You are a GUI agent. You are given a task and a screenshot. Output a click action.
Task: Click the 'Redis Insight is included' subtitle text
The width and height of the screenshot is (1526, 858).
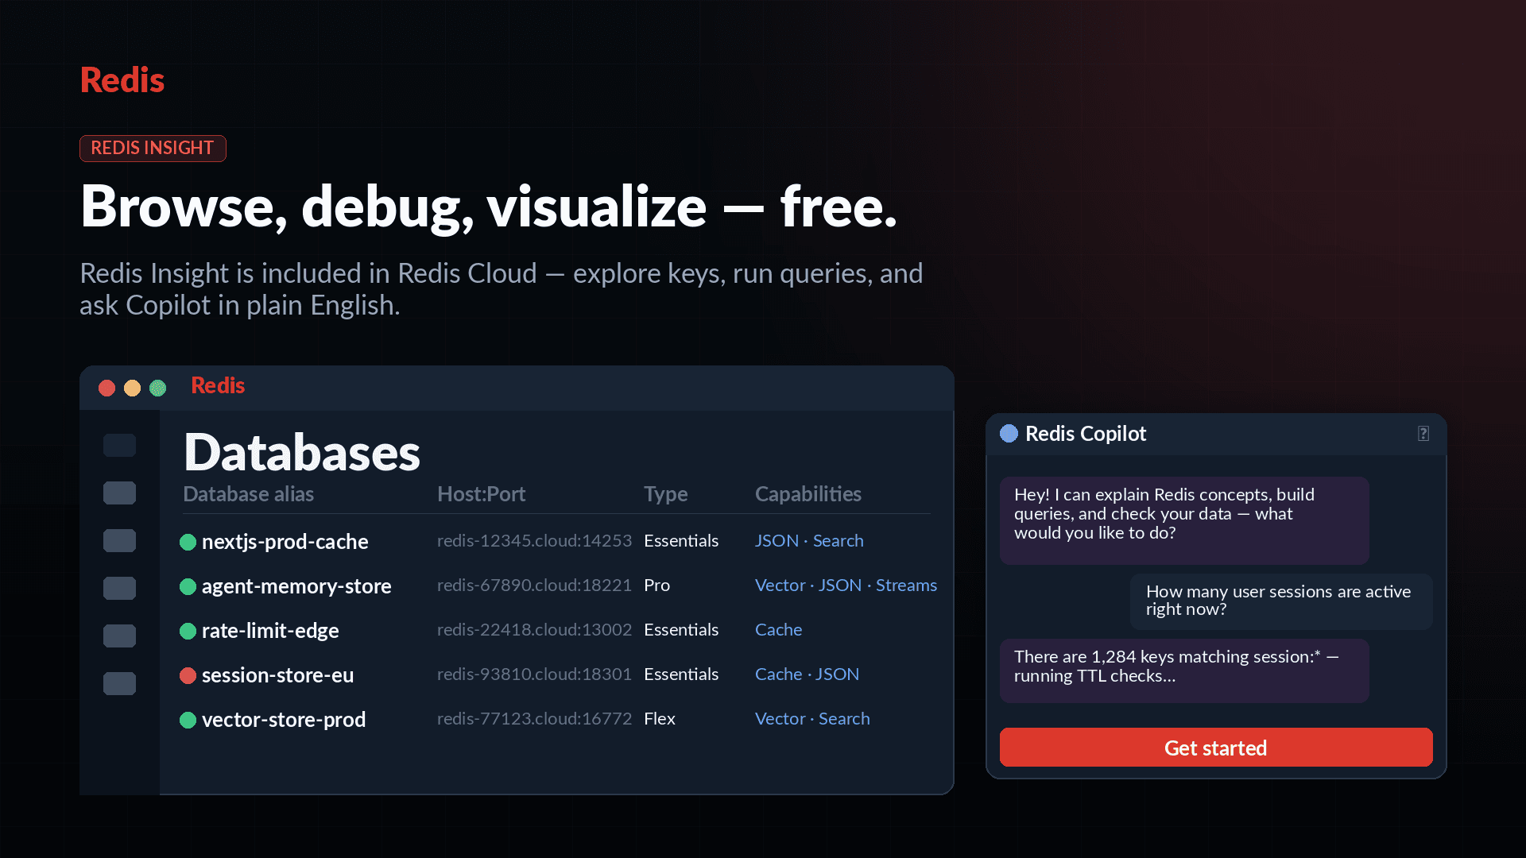[502, 289]
